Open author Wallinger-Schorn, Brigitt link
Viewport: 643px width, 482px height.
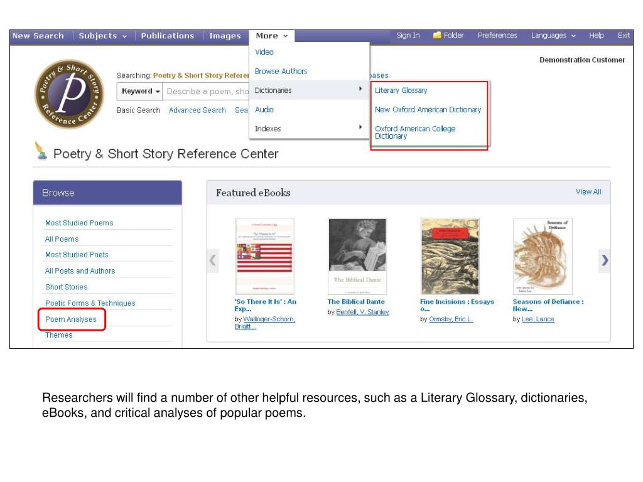pyautogui.click(x=265, y=323)
